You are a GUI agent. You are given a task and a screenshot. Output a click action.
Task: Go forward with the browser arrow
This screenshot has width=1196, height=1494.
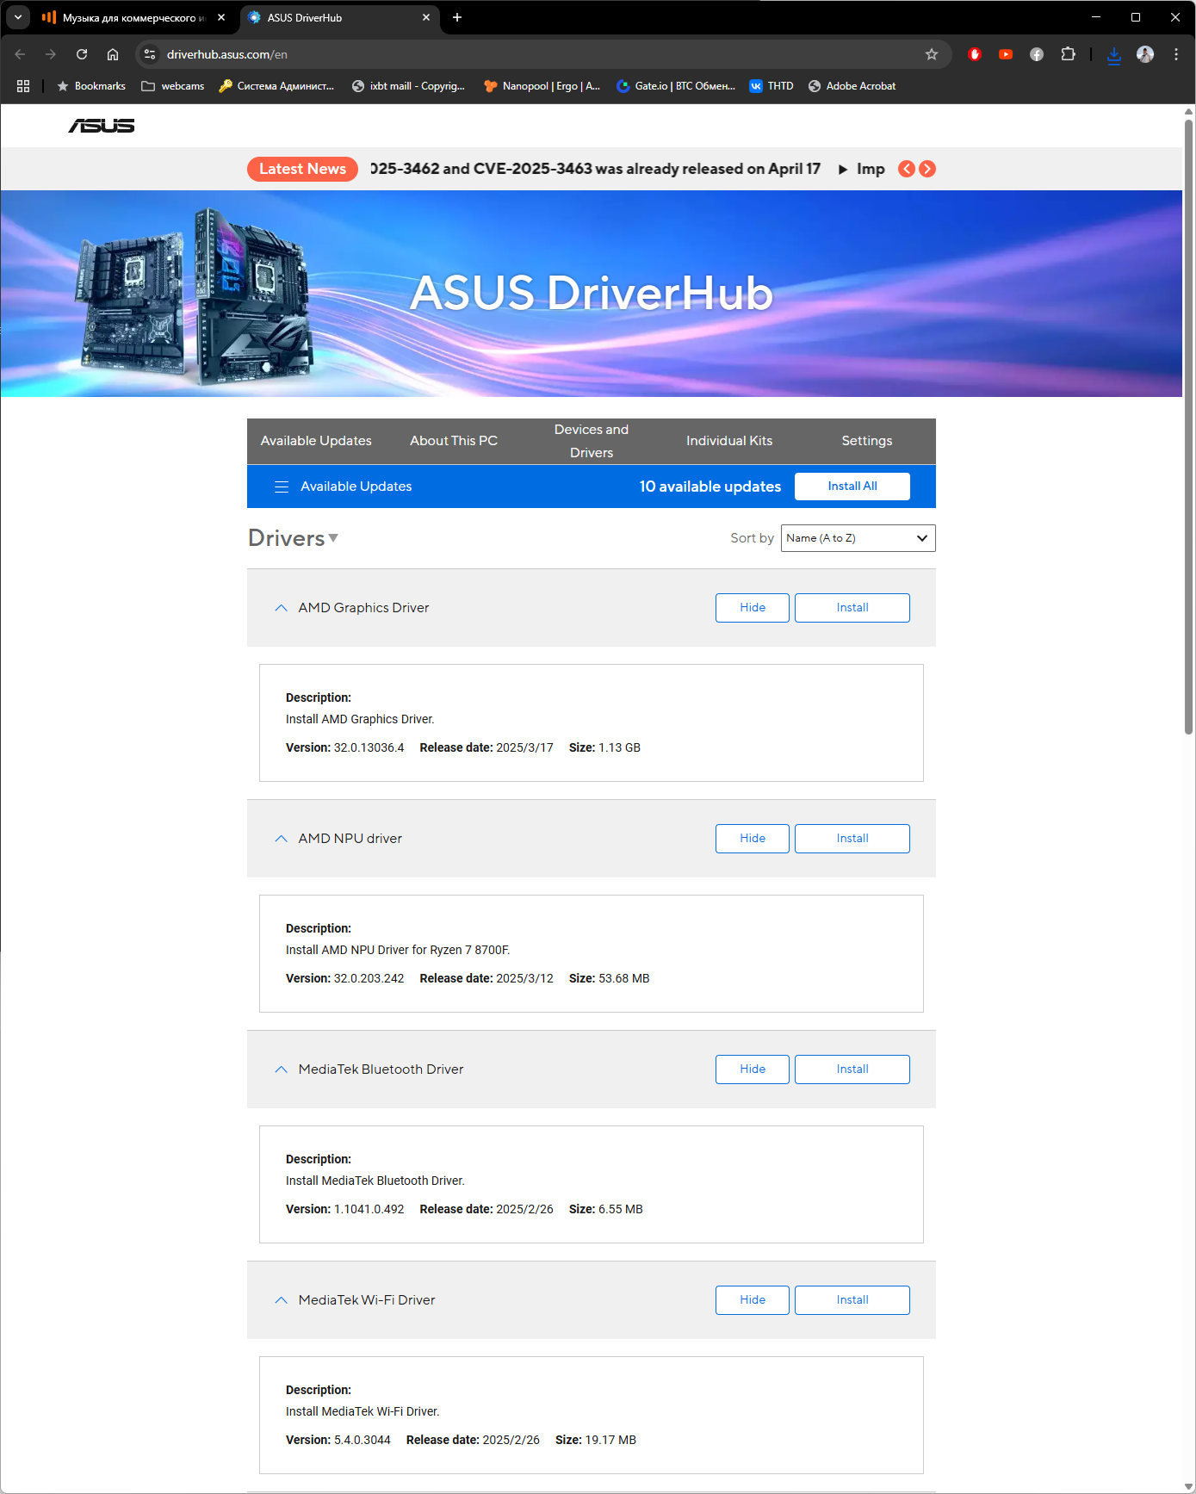[x=51, y=54]
